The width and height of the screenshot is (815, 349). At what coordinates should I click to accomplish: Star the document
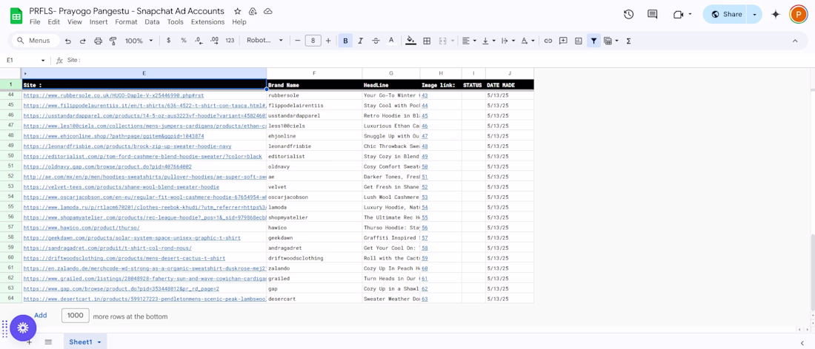238,11
